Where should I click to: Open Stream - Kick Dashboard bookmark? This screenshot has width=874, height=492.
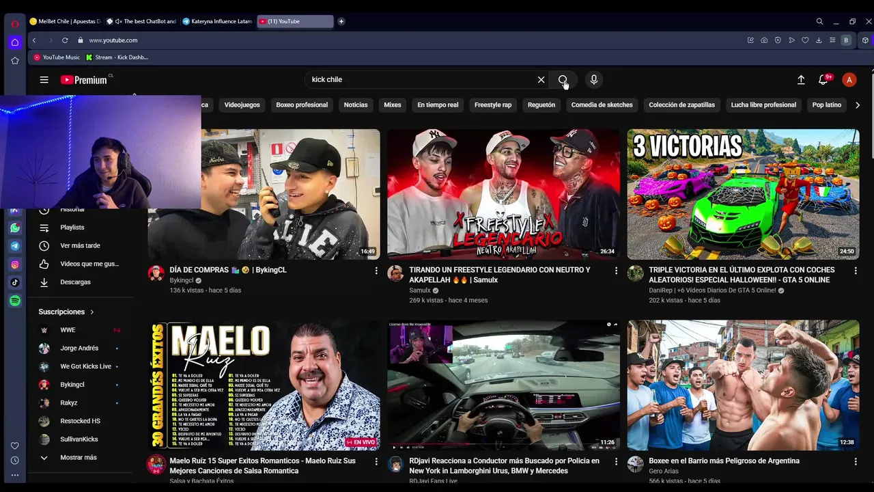(x=117, y=57)
